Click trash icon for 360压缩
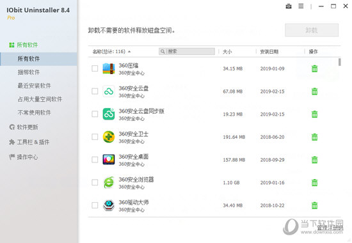 point(314,68)
